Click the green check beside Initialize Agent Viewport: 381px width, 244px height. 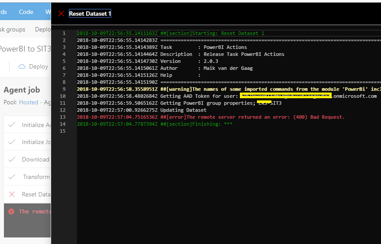[x=12, y=124]
